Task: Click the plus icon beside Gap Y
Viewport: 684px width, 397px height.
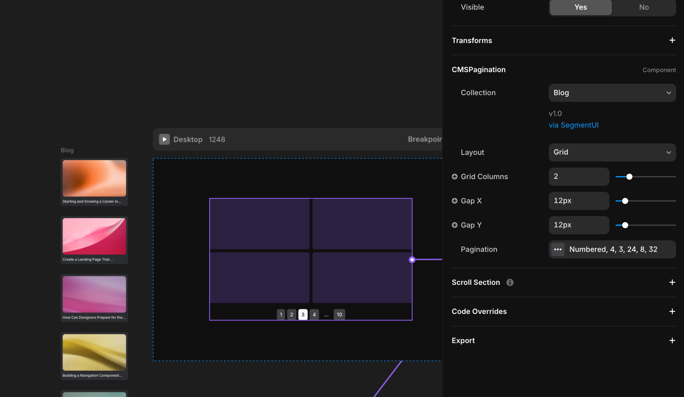Action: [455, 225]
